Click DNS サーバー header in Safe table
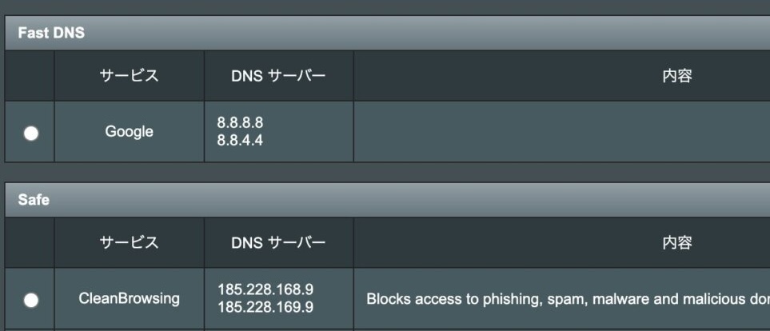The image size is (770, 331). [277, 242]
